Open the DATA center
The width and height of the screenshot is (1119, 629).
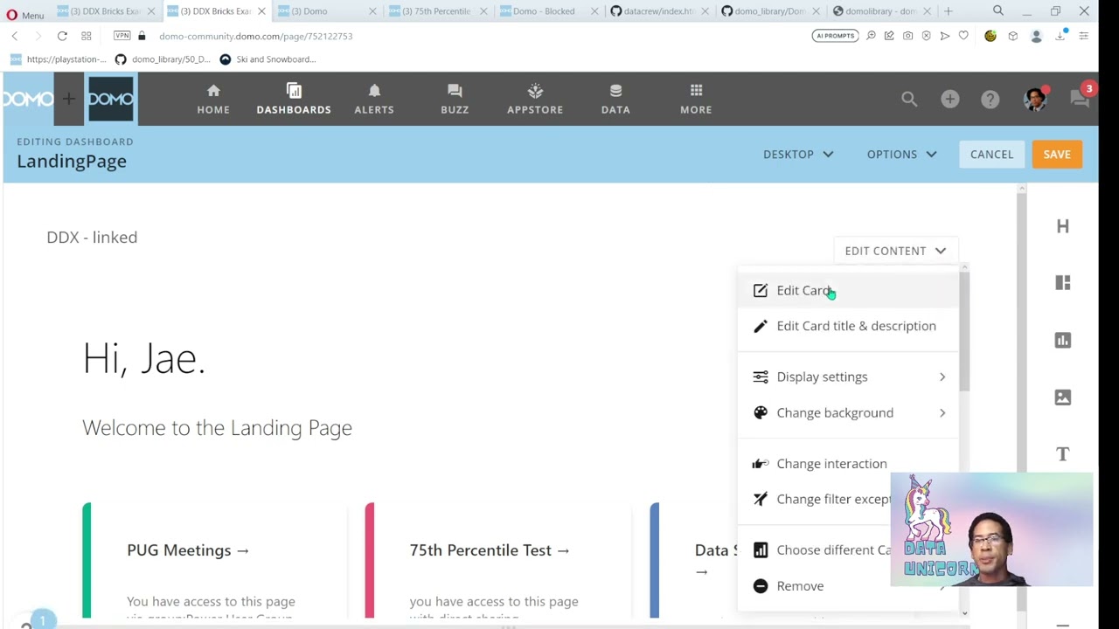coord(615,99)
